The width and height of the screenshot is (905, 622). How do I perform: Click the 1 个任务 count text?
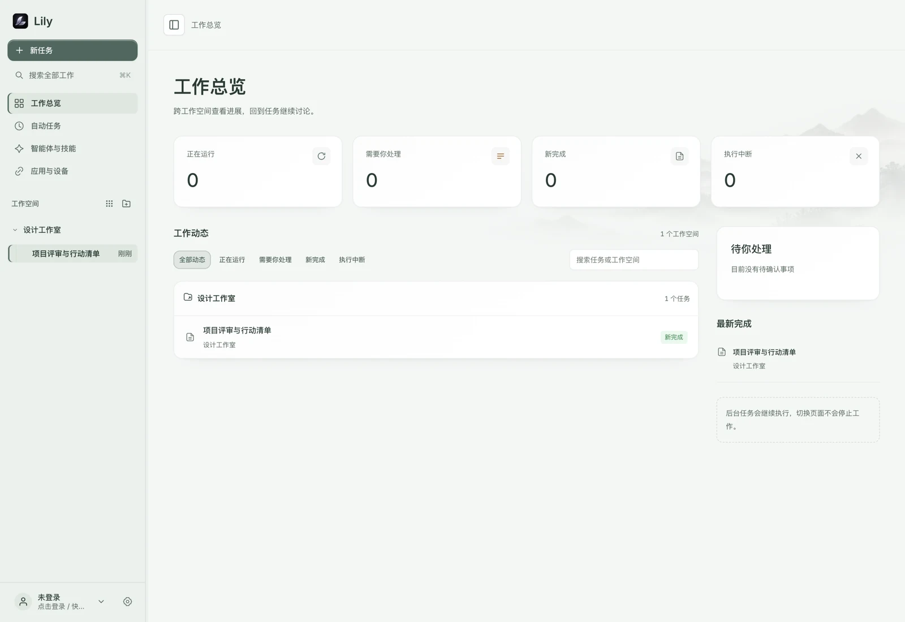(677, 299)
